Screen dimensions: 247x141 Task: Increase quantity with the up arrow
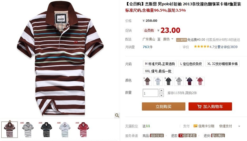tap(161, 91)
